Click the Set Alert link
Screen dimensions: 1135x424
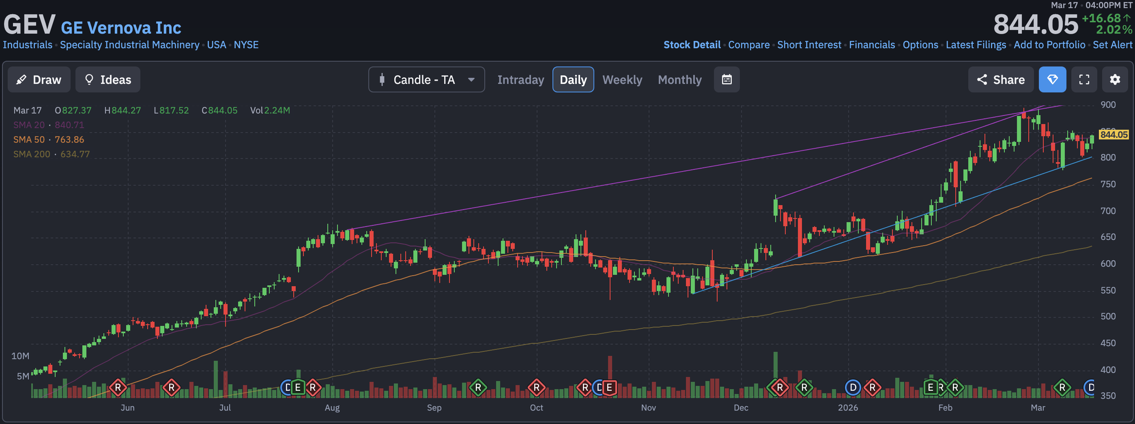point(1112,45)
